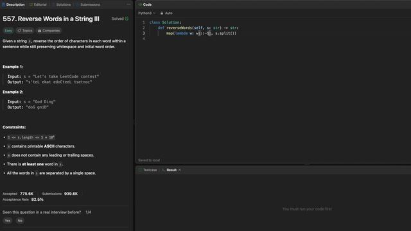
Task: Answer Yes to interview question
Action: coord(8,221)
